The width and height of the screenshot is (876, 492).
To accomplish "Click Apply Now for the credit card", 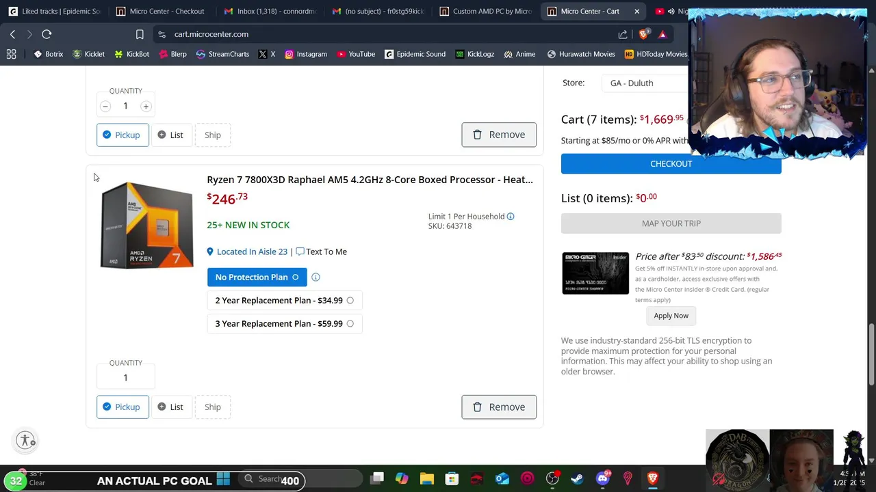I will pyautogui.click(x=671, y=316).
